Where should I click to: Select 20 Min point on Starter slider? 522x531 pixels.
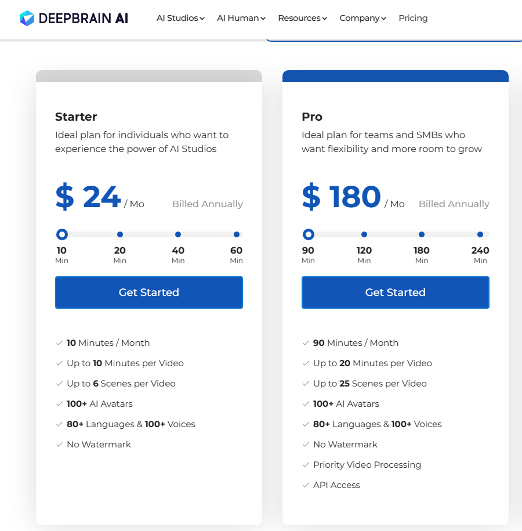(x=120, y=234)
